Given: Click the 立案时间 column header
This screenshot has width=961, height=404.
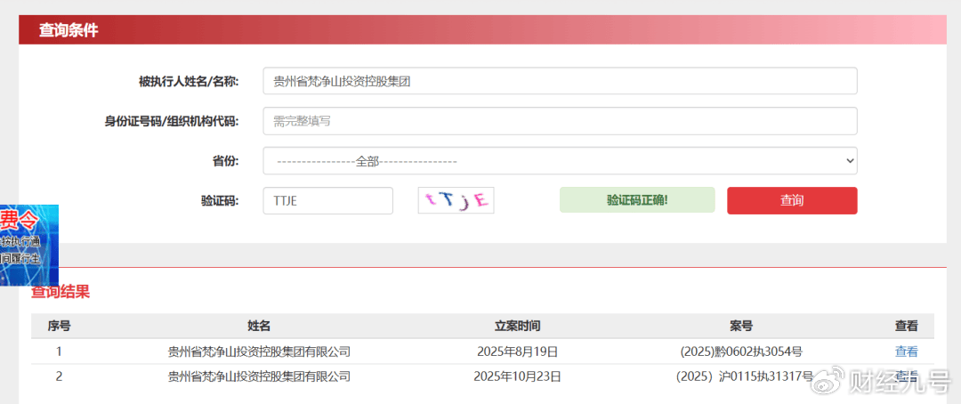Looking at the screenshot, I should point(517,326).
